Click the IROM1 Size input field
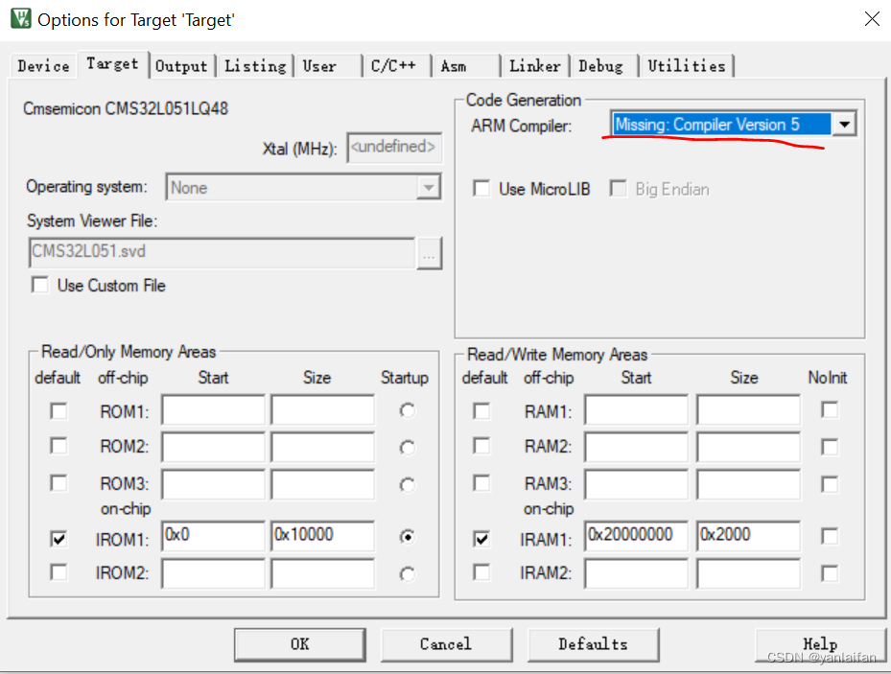The image size is (891, 674). pyautogui.click(x=322, y=537)
